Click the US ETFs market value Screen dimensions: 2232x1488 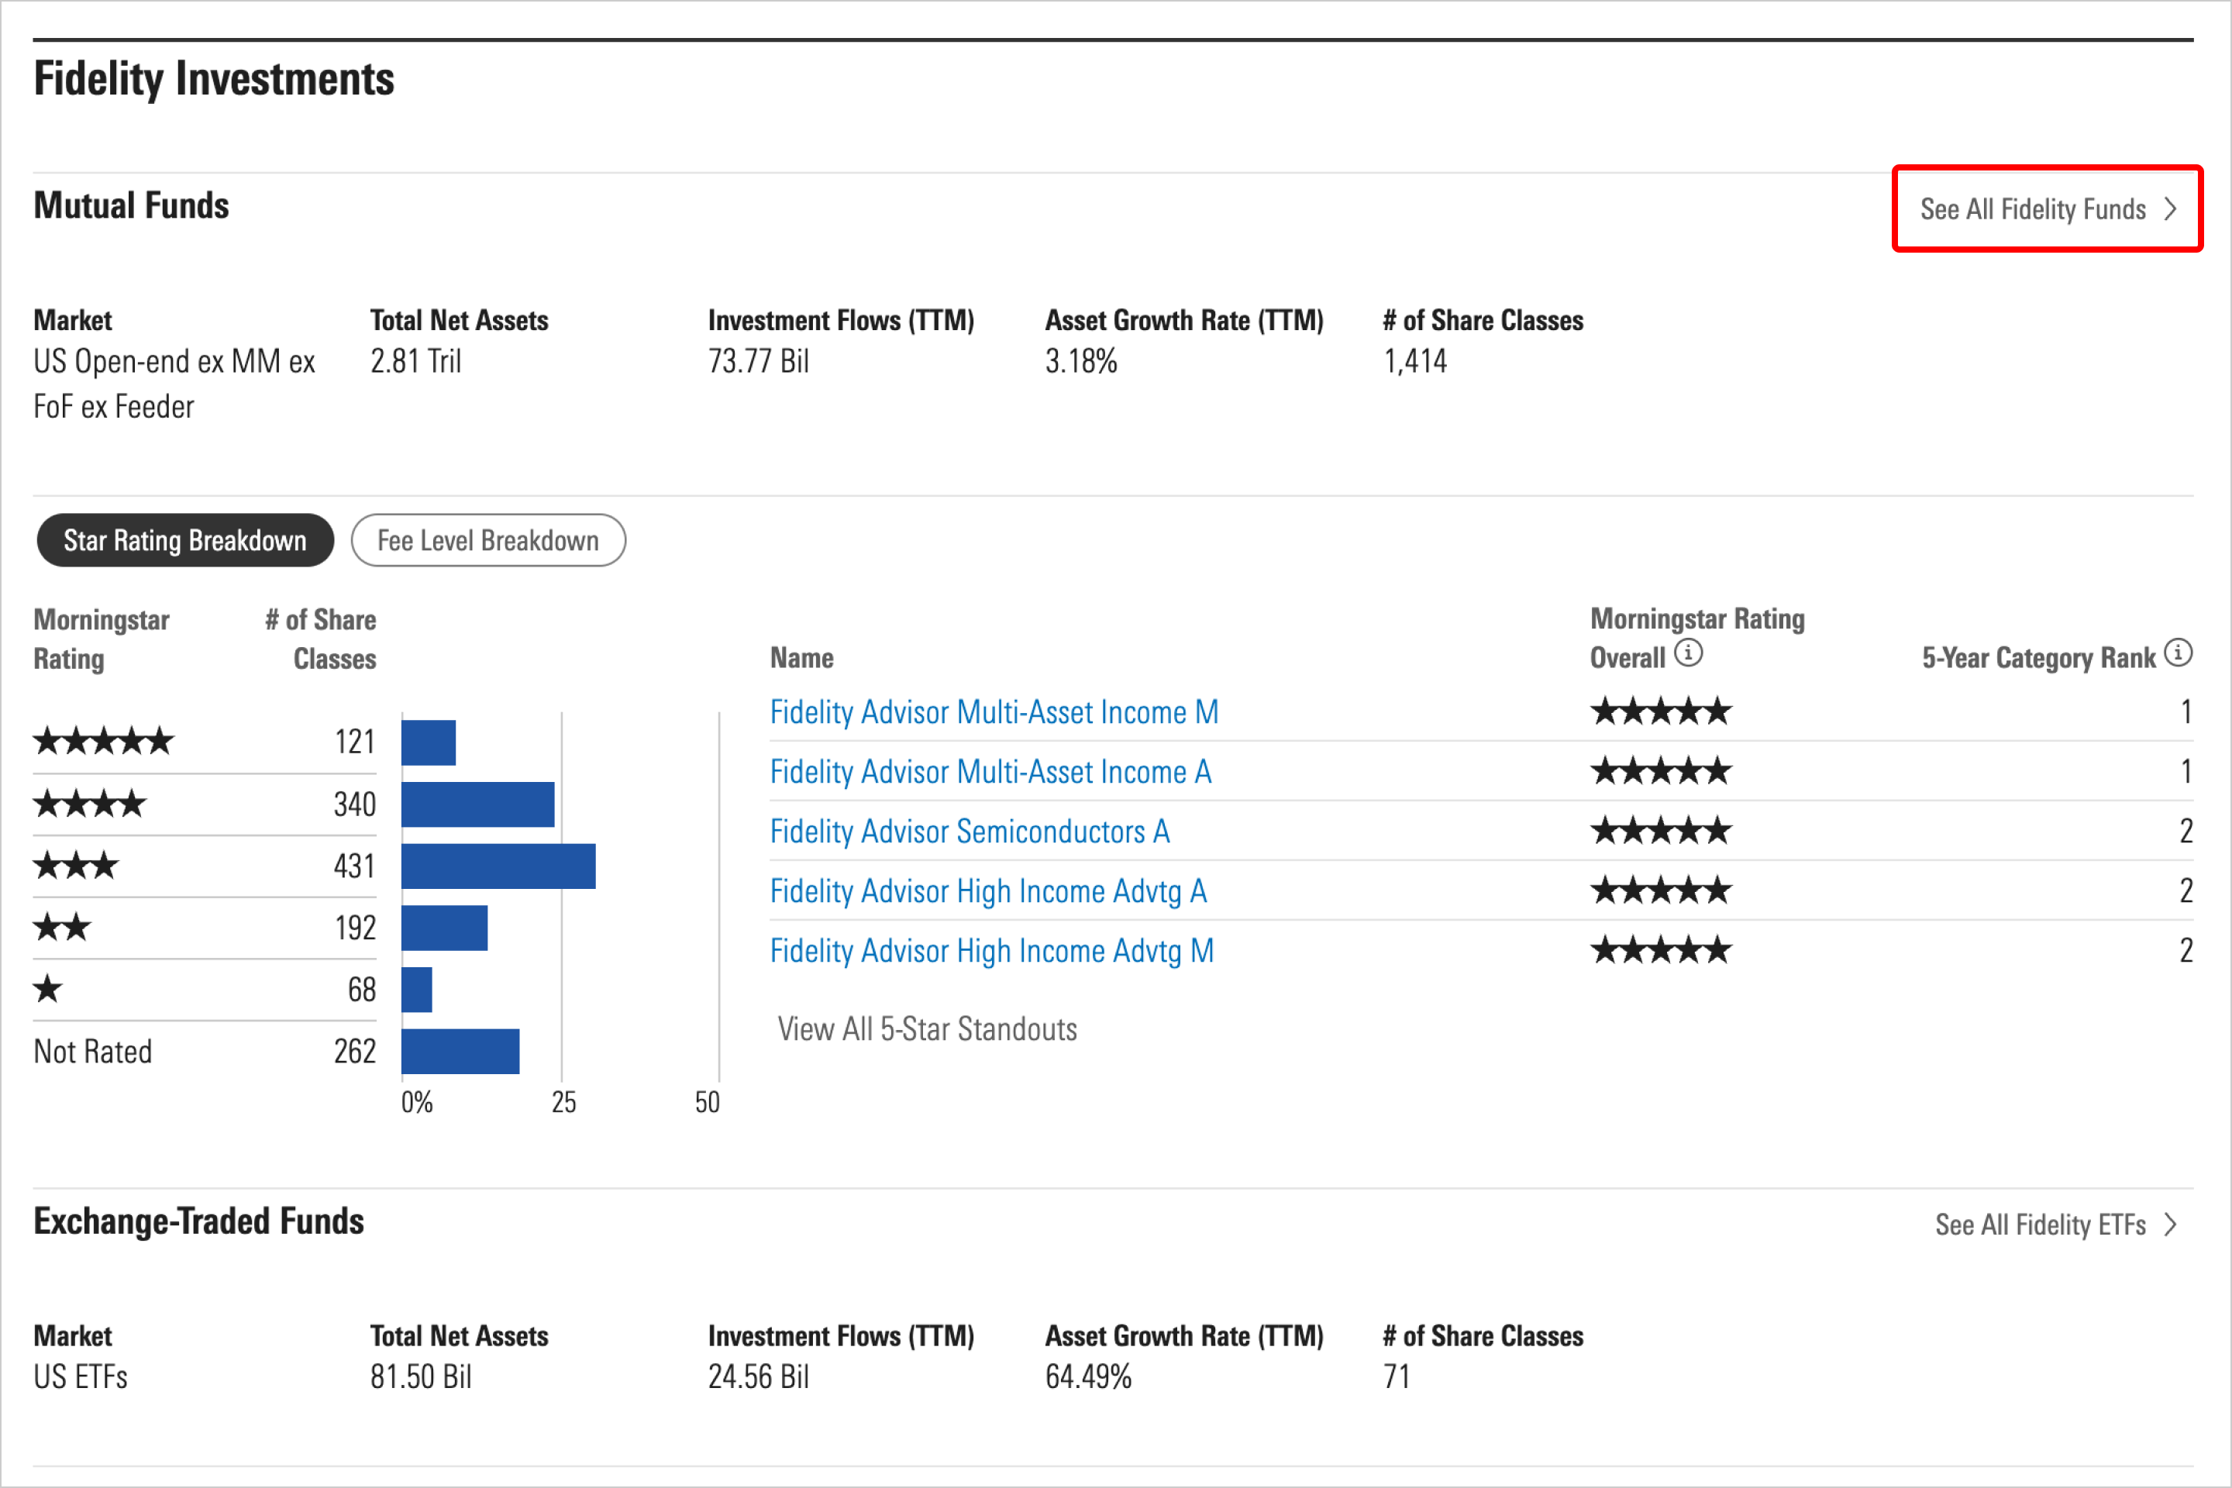[81, 1376]
